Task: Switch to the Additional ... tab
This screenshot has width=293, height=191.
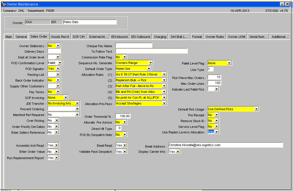Action: [280, 37]
